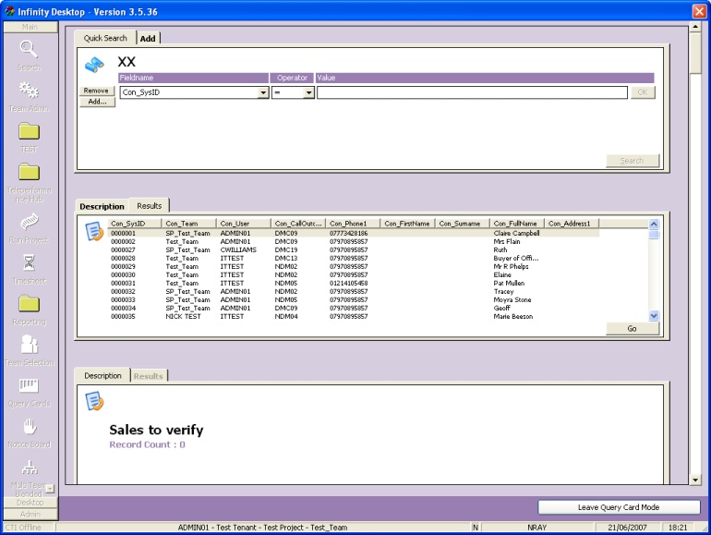711x535 pixels.
Task: Expand the operator equals dropdown
Action: click(308, 92)
